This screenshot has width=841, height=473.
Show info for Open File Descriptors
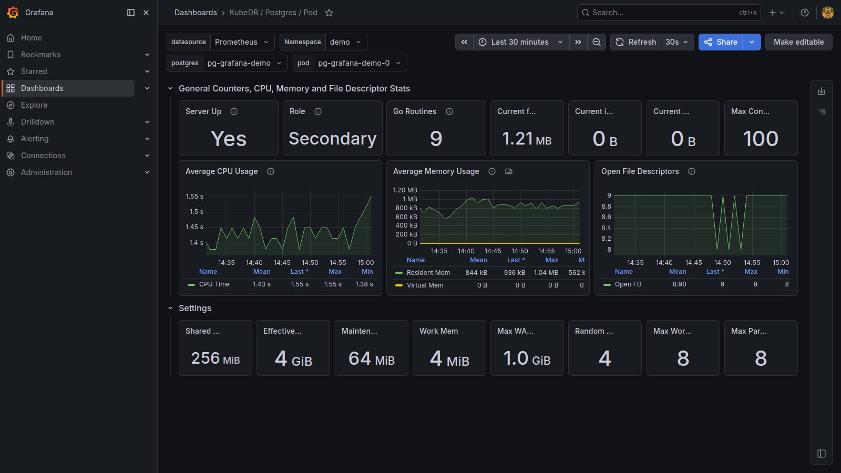tap(692, 171)
